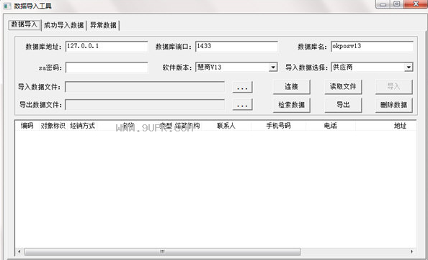Click the 导入 button
This screenshot has height=260, width=428.
point(393,87)
